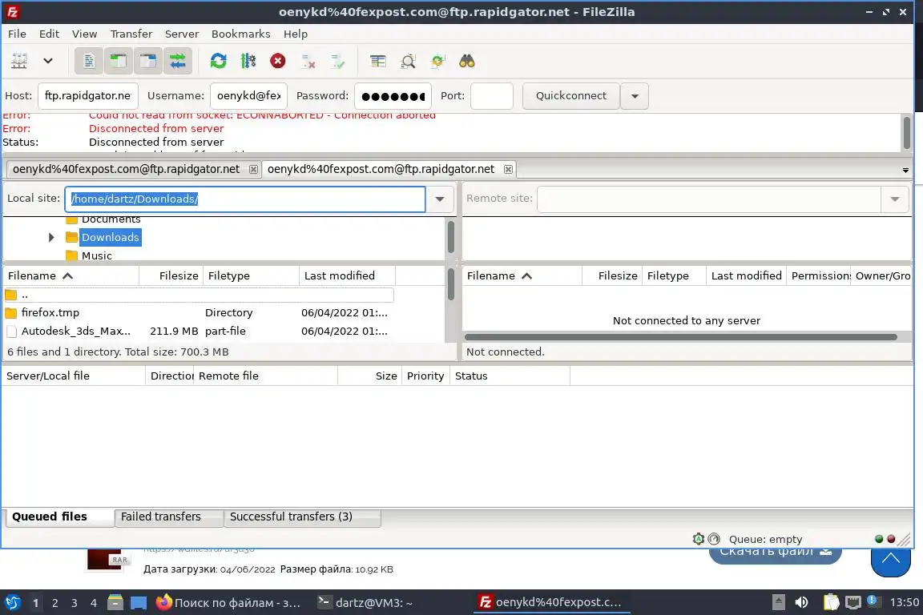The image size is (923, 615).
Task: Select the Autodesk_3ds_Max part-file row
Action: pyautogui.click(x=199, y=331)
